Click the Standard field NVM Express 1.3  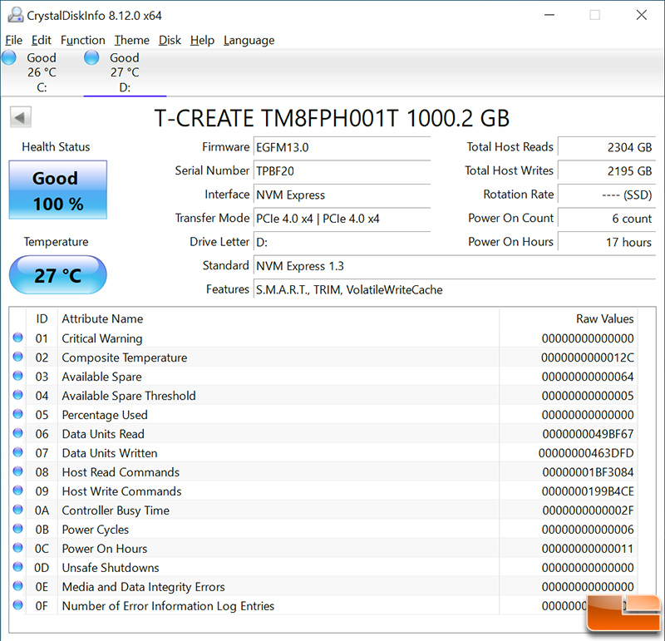pos(455,266)
